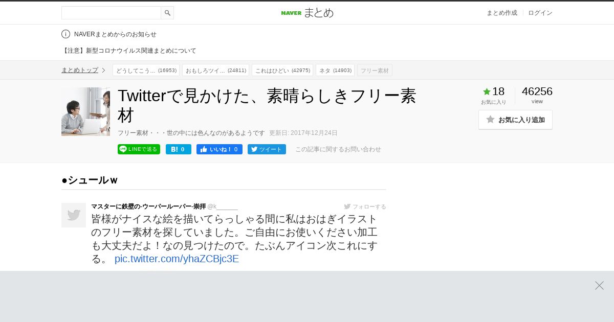
Task: Select the フリー素材 tag
Action: tap(375, 70)
